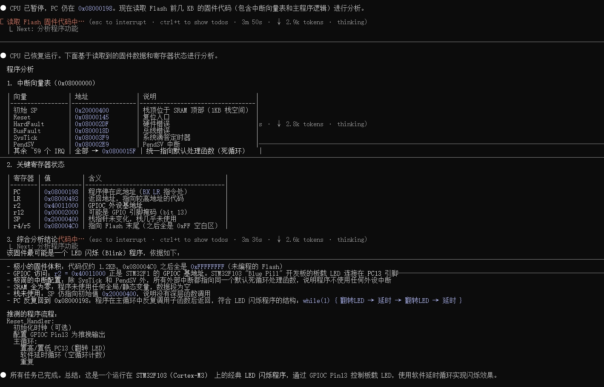The height and width of the screenshot is (387, 604).
Task: Select 'HardFault' in the vector table
Action: pos(29,124)
